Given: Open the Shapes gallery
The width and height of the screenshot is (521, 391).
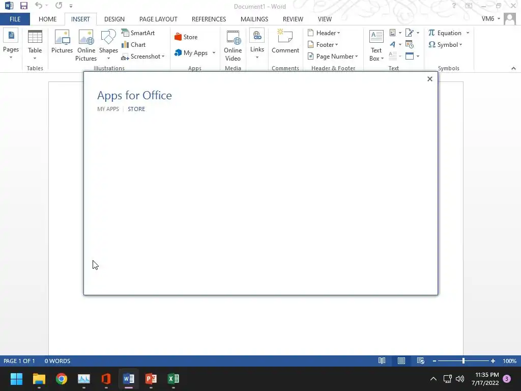Looking at the screenshot, I should tap(108, 45).
